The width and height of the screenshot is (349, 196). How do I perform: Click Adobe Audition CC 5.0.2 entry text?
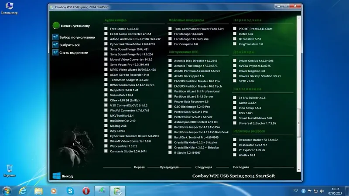coord(135,39)
